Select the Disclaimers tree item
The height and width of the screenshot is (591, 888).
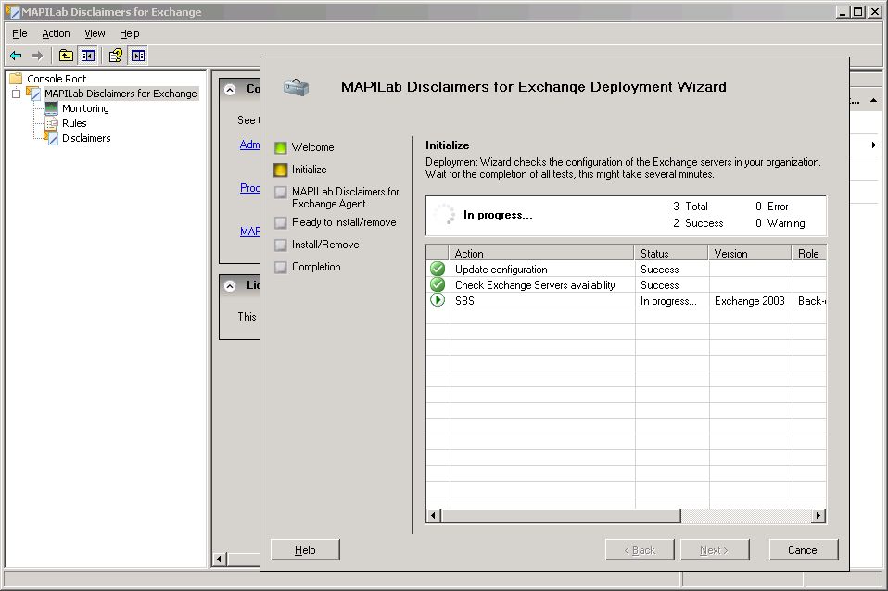click(x=86, y=137)
